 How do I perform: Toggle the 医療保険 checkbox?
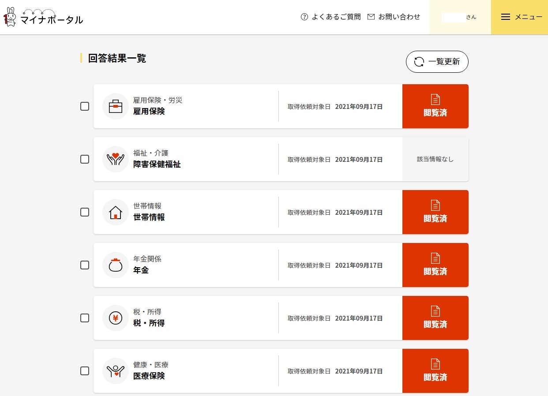(85, 371)
